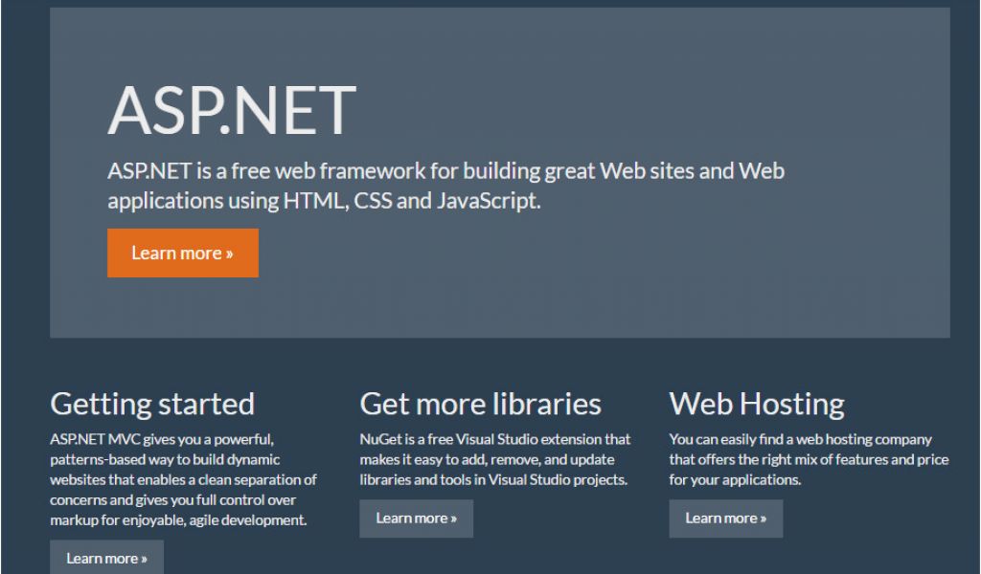Click the Get more libraries heading
The width and height of the screenshot is (981, 574).
(481, 404)
